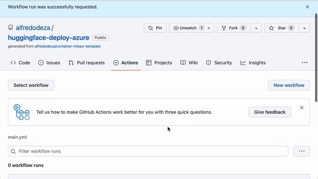This screenshot has width=318, height=179.
Task: Expand the Fork options dropdown arrow
Action: [x=256, y=28]
